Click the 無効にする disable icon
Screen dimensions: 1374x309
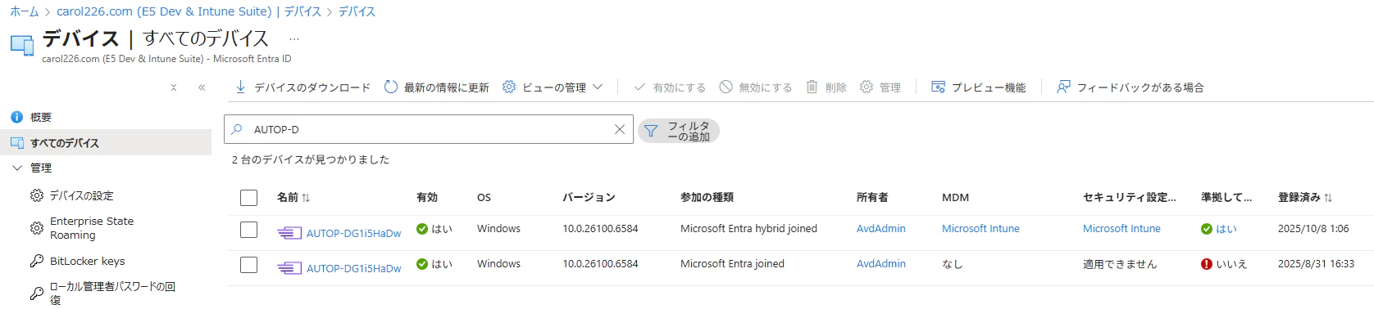tap(726, 87)
